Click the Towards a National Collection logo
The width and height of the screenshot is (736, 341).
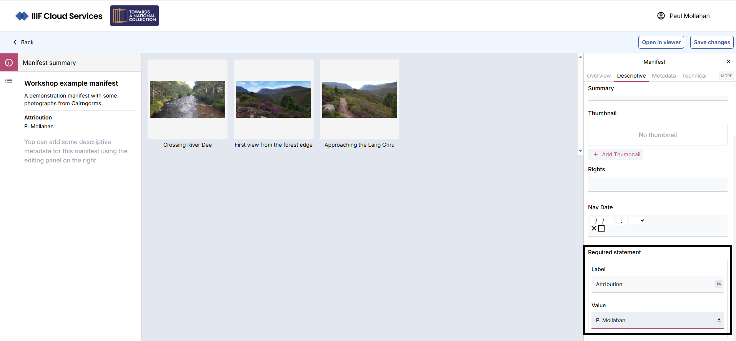(x=135, y=16)
